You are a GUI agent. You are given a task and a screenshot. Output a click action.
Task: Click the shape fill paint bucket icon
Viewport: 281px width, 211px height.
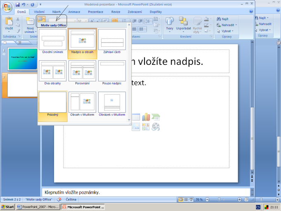coord(206,19)
